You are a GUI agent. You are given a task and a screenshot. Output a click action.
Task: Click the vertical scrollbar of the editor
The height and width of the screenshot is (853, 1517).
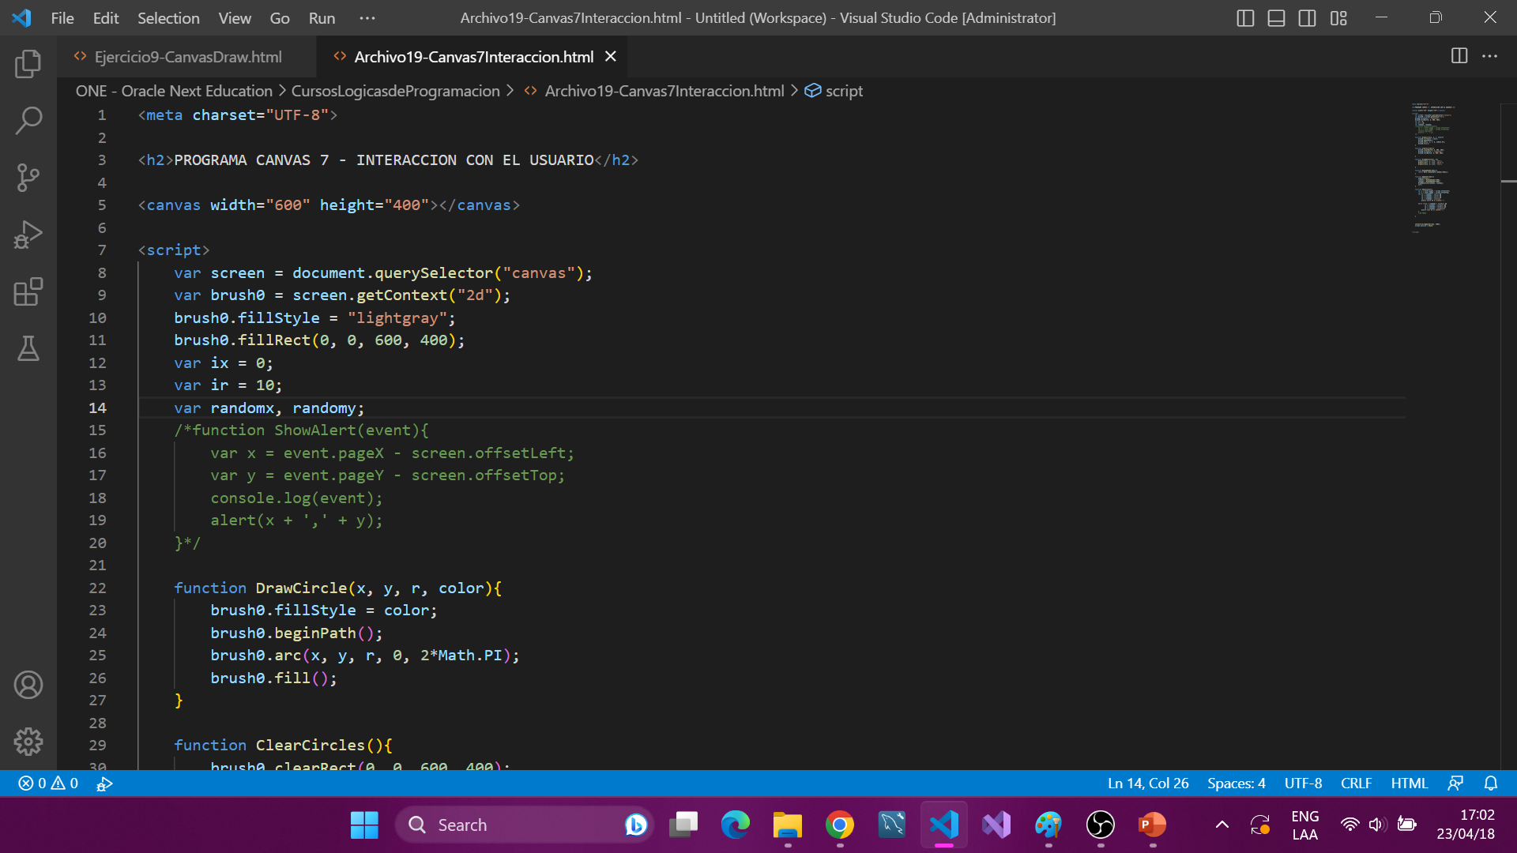click(x=1508, y=434)
